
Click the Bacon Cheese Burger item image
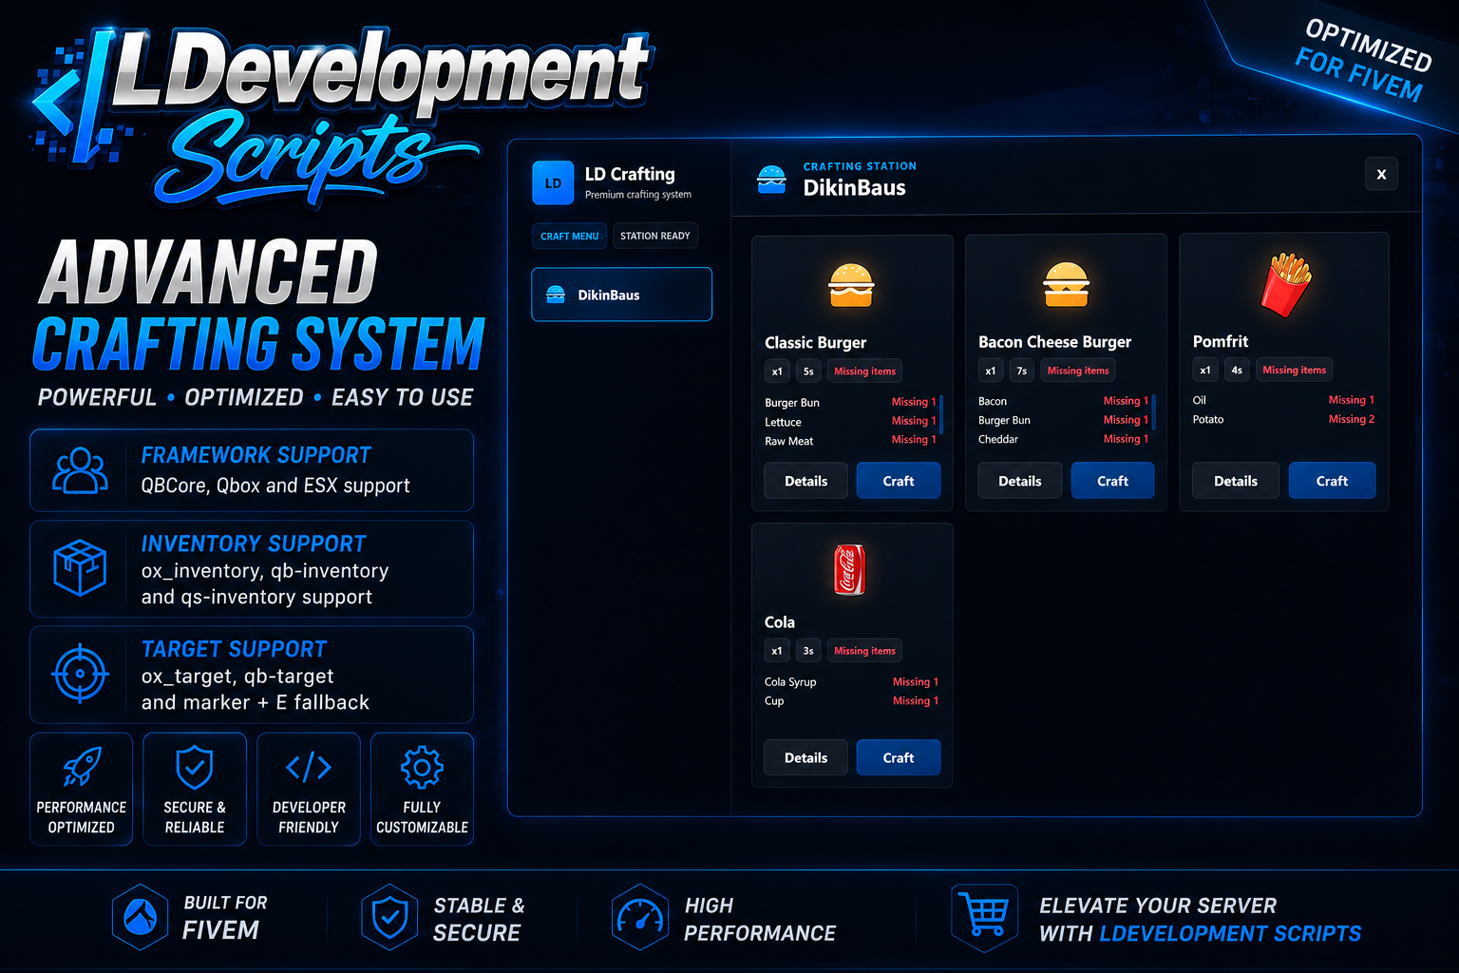click(1066, 284)
